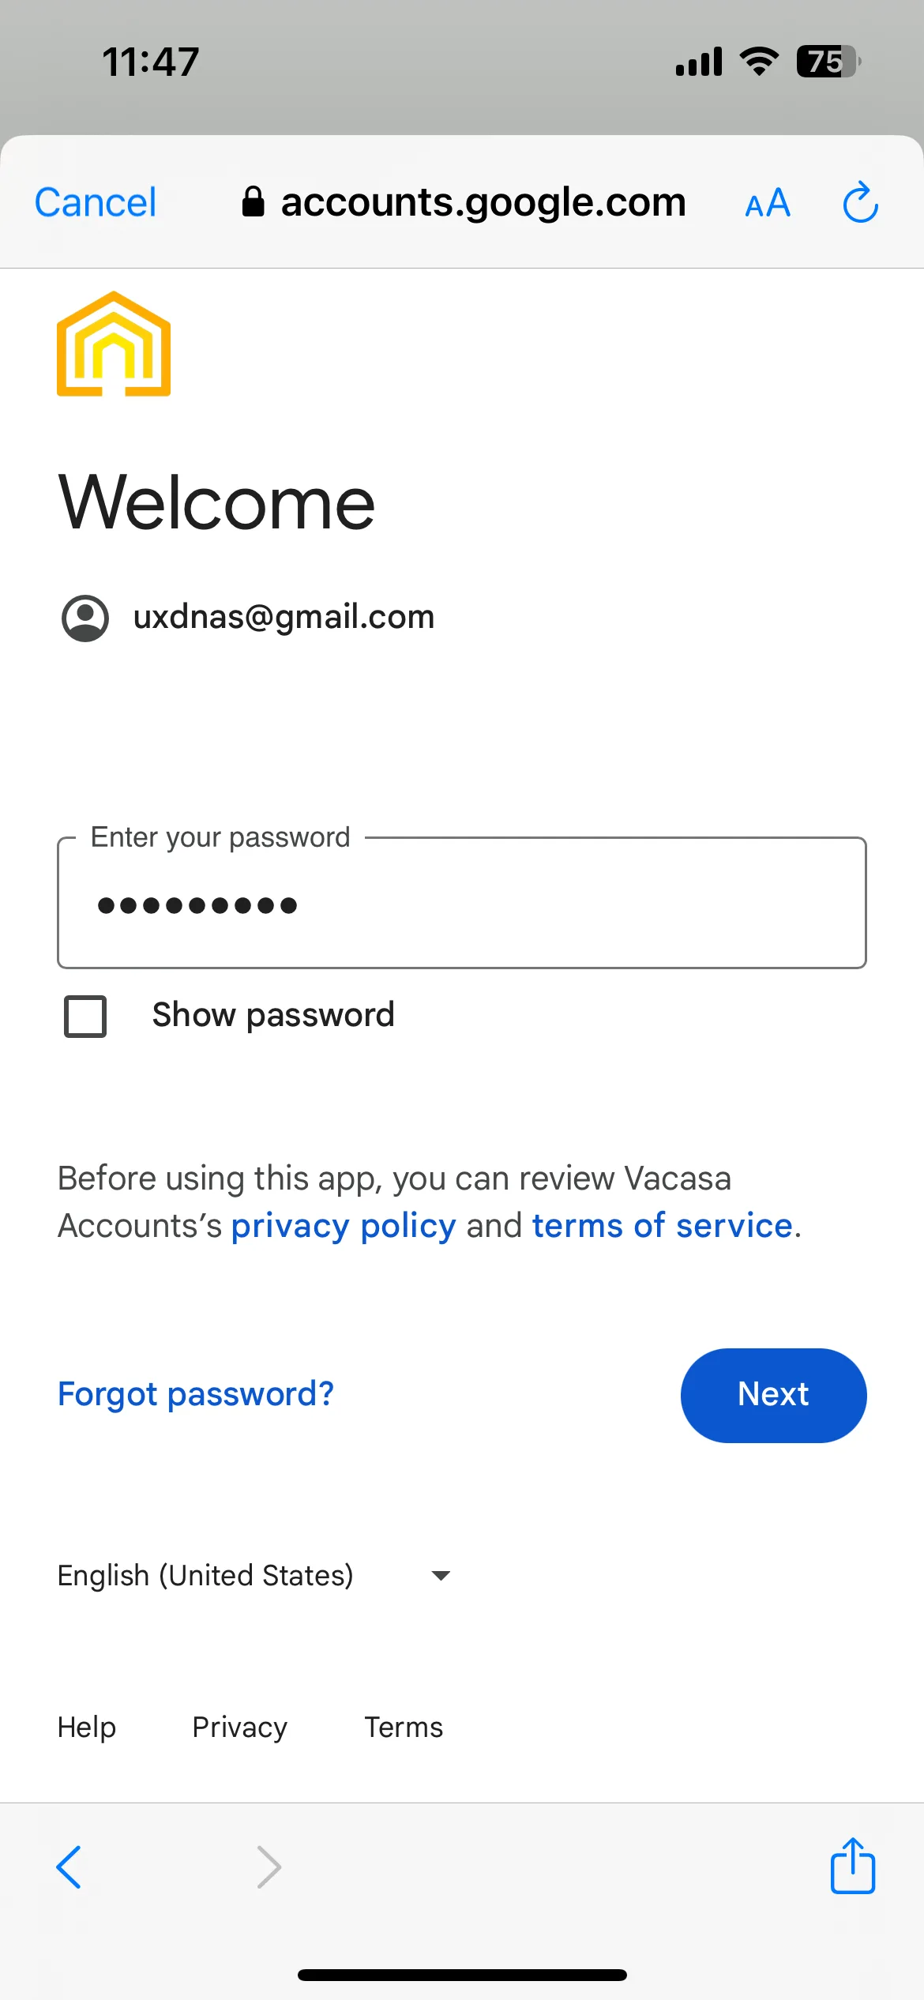Screen dimensions: 924x2000
Task: Open the terms of service link
Action: point(663,1226)
